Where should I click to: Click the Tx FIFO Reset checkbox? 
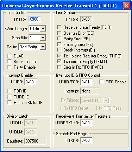point(95,108)
